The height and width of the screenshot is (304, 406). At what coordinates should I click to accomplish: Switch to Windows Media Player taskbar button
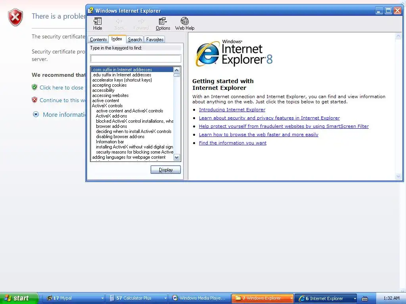200,298
